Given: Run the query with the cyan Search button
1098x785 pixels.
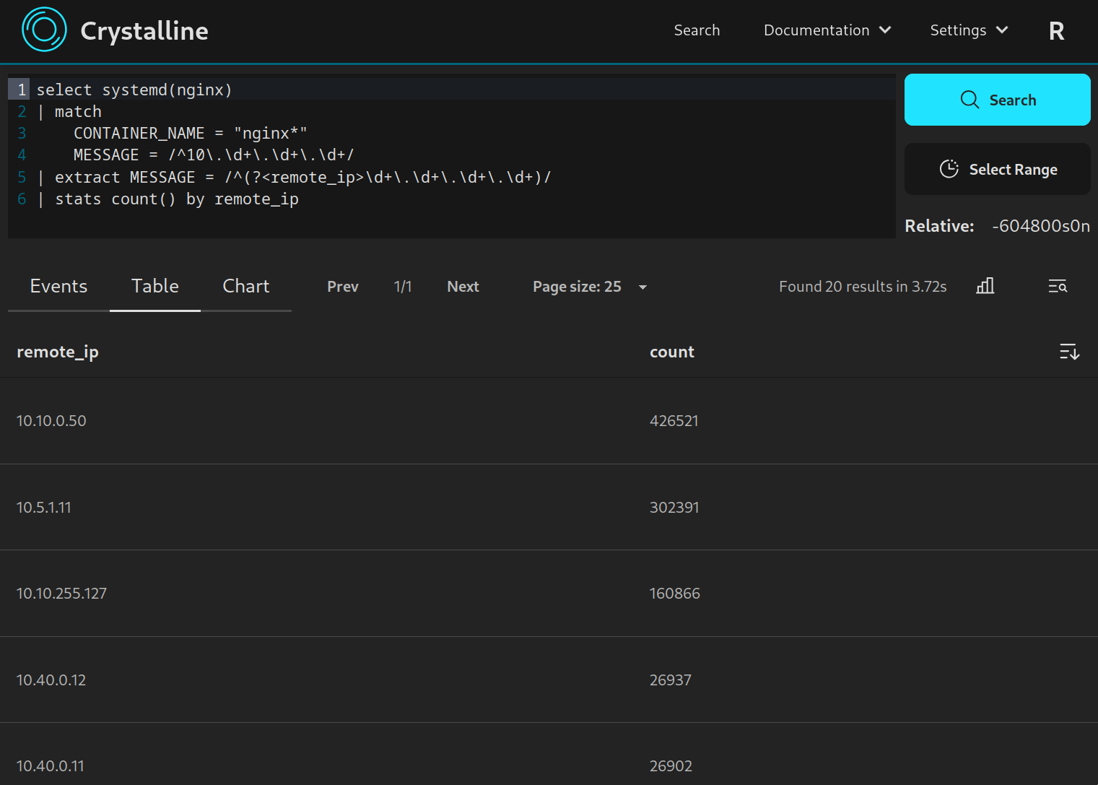Looking at the screenshot, I should pyautogui.click(x=997, y=100).
